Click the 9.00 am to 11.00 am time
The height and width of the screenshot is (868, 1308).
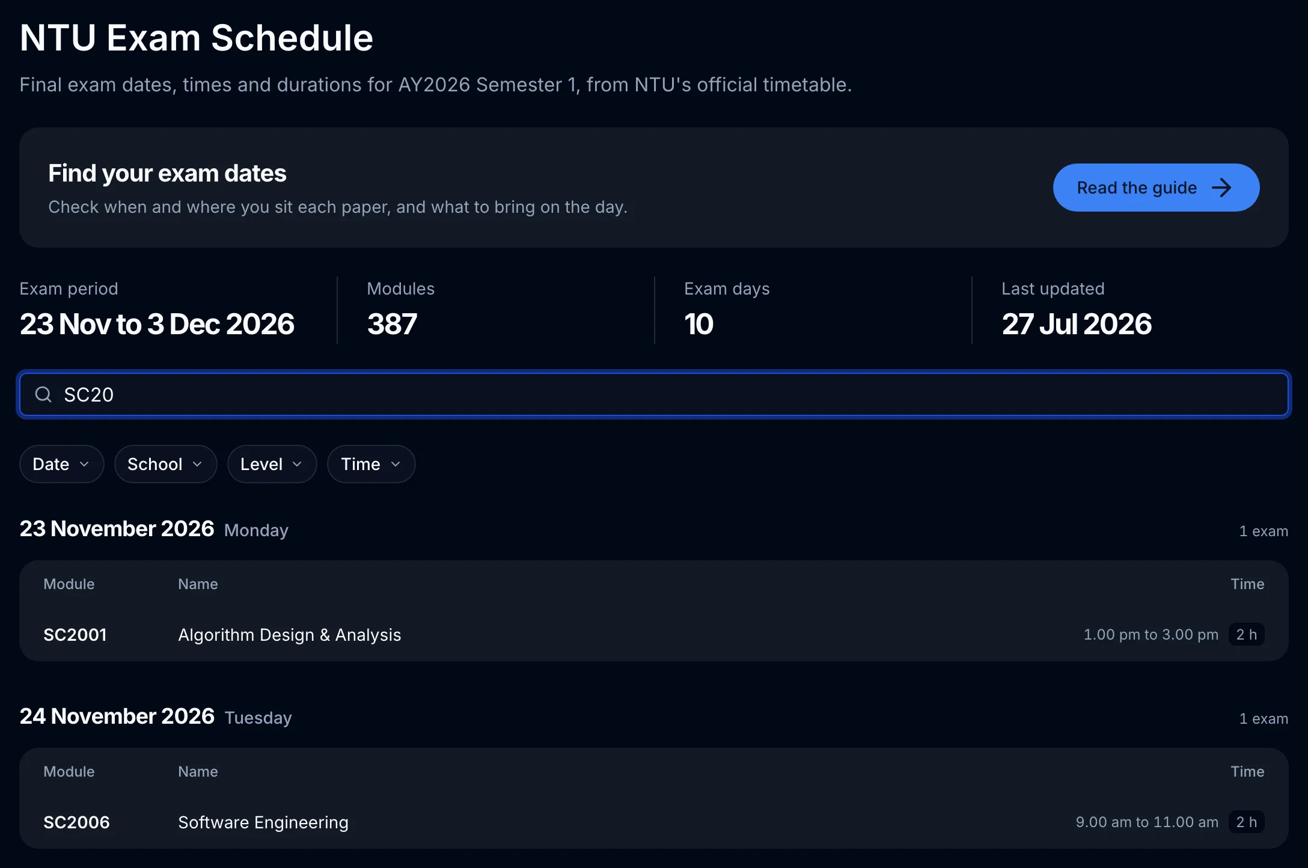point(1147,822)
